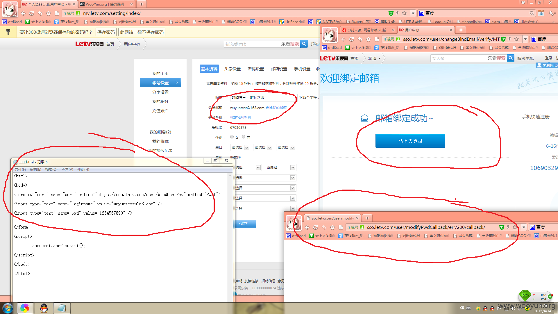
Task: Switch to 邮箱设置 tab
Action: [279, 69]
